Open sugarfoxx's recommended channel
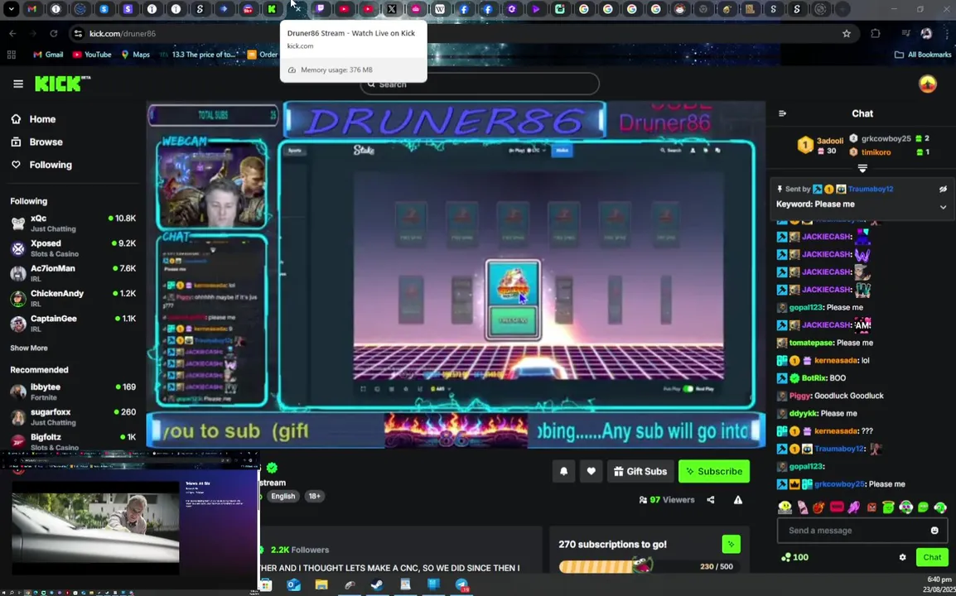956x596 pixels. [73, 416]
